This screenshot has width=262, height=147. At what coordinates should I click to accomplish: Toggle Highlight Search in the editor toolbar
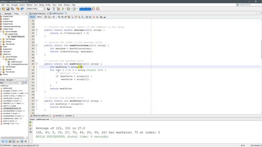click(x=69, y=17)
